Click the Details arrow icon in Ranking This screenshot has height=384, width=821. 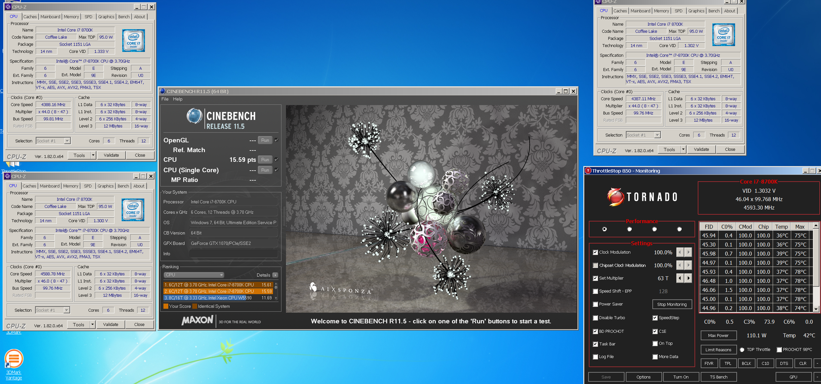(x=275, y=275)
